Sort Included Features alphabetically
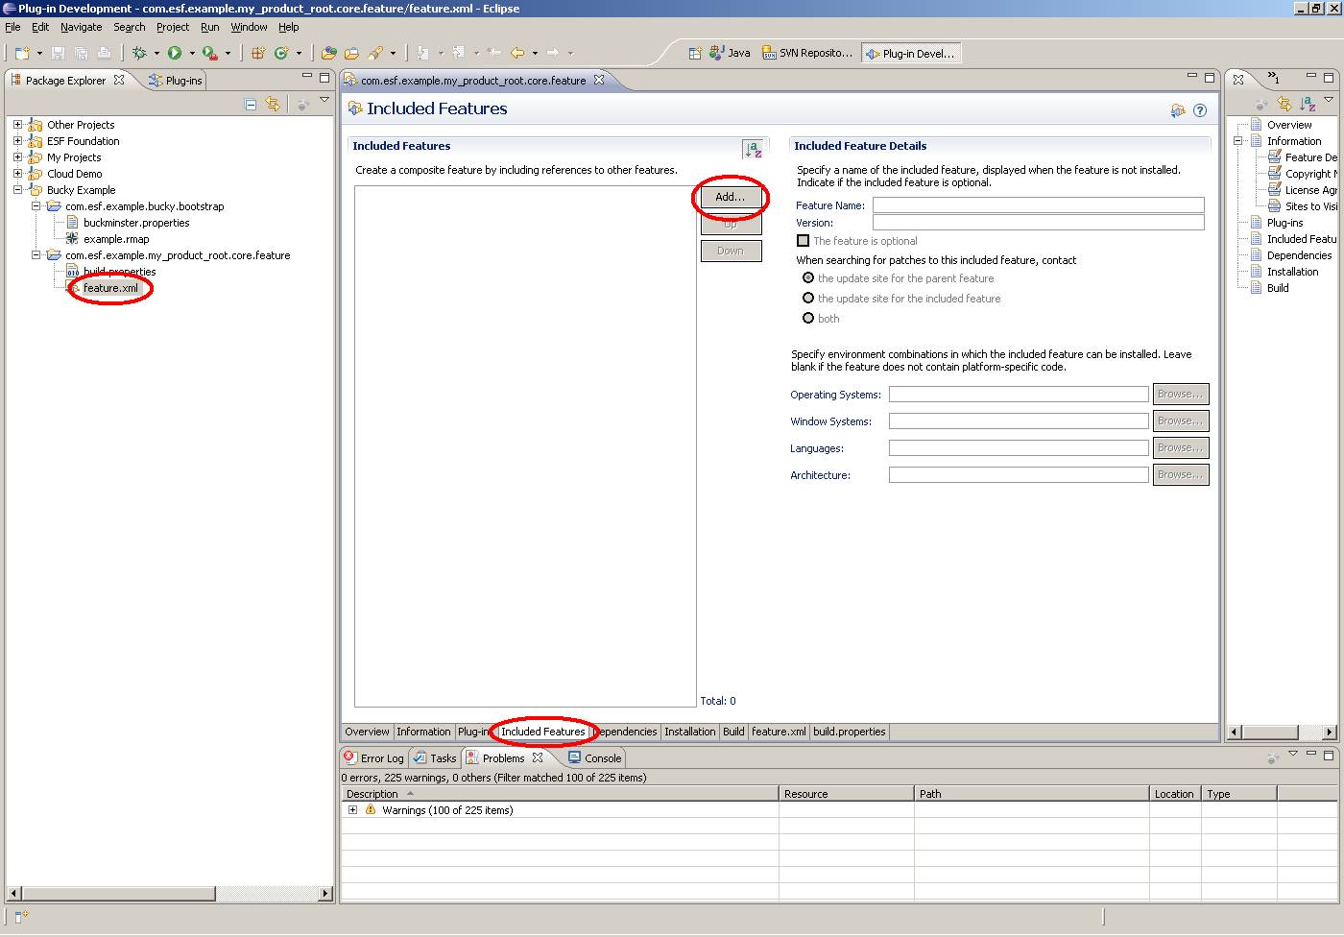This screenshot has width=1344, height=937. pyautogui.click(x=753, y=149)
